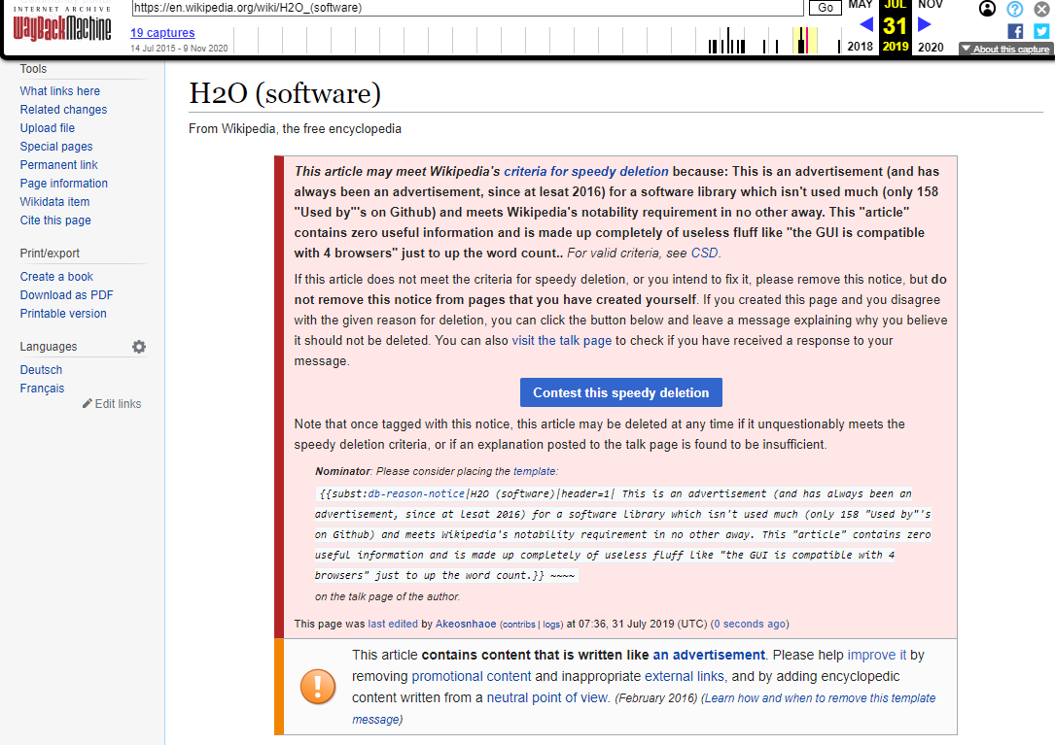The height and width of the screenshot is (745, 1055).
Task: Open Cite this page
Action: click(x=55, y=220)
